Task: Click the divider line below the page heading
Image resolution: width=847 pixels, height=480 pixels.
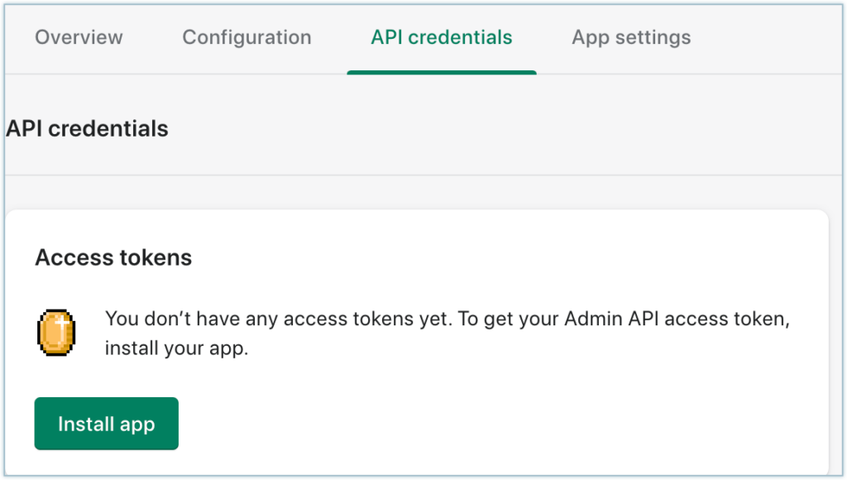Action: [x=414, y=175]
